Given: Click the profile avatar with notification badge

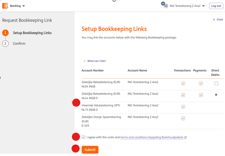Looking at the screenshot, I should point(165,6).
